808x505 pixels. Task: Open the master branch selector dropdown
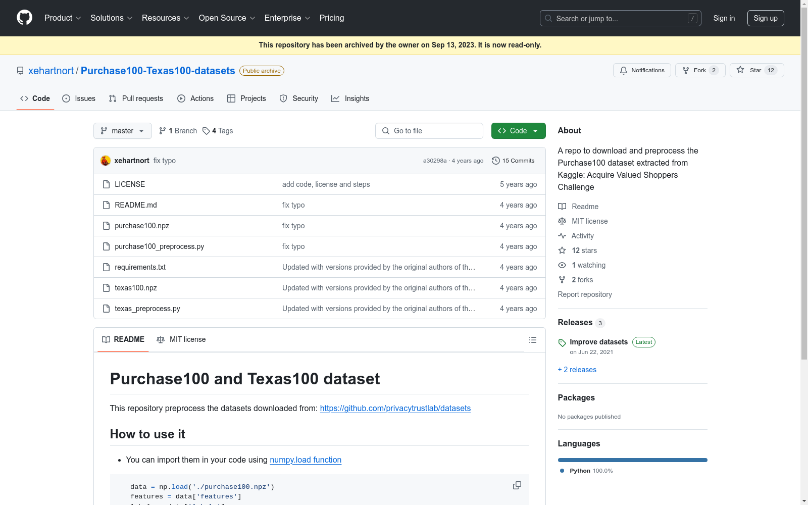click(123, 131)
